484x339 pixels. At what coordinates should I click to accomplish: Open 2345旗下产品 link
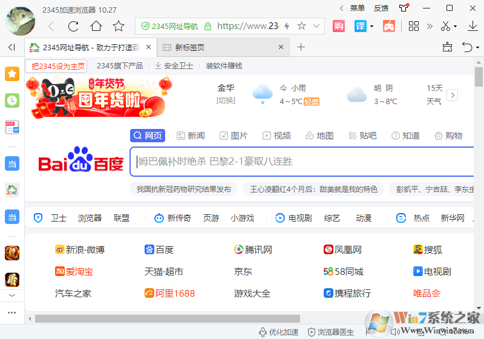(x=120, y=66)
